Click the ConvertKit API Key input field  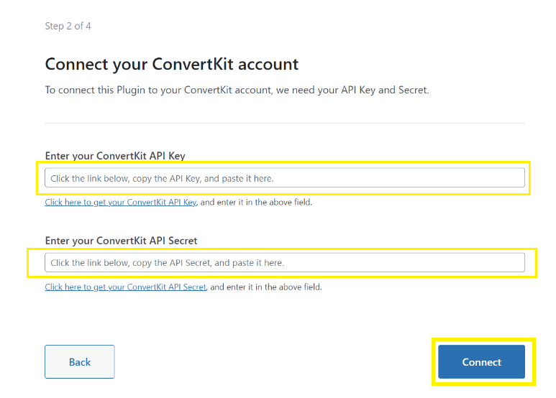(284, 177)
